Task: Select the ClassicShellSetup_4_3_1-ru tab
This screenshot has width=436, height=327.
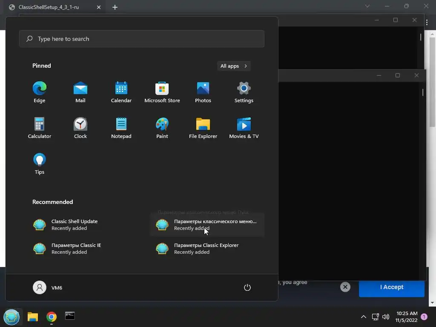Action: click(54, 7)
